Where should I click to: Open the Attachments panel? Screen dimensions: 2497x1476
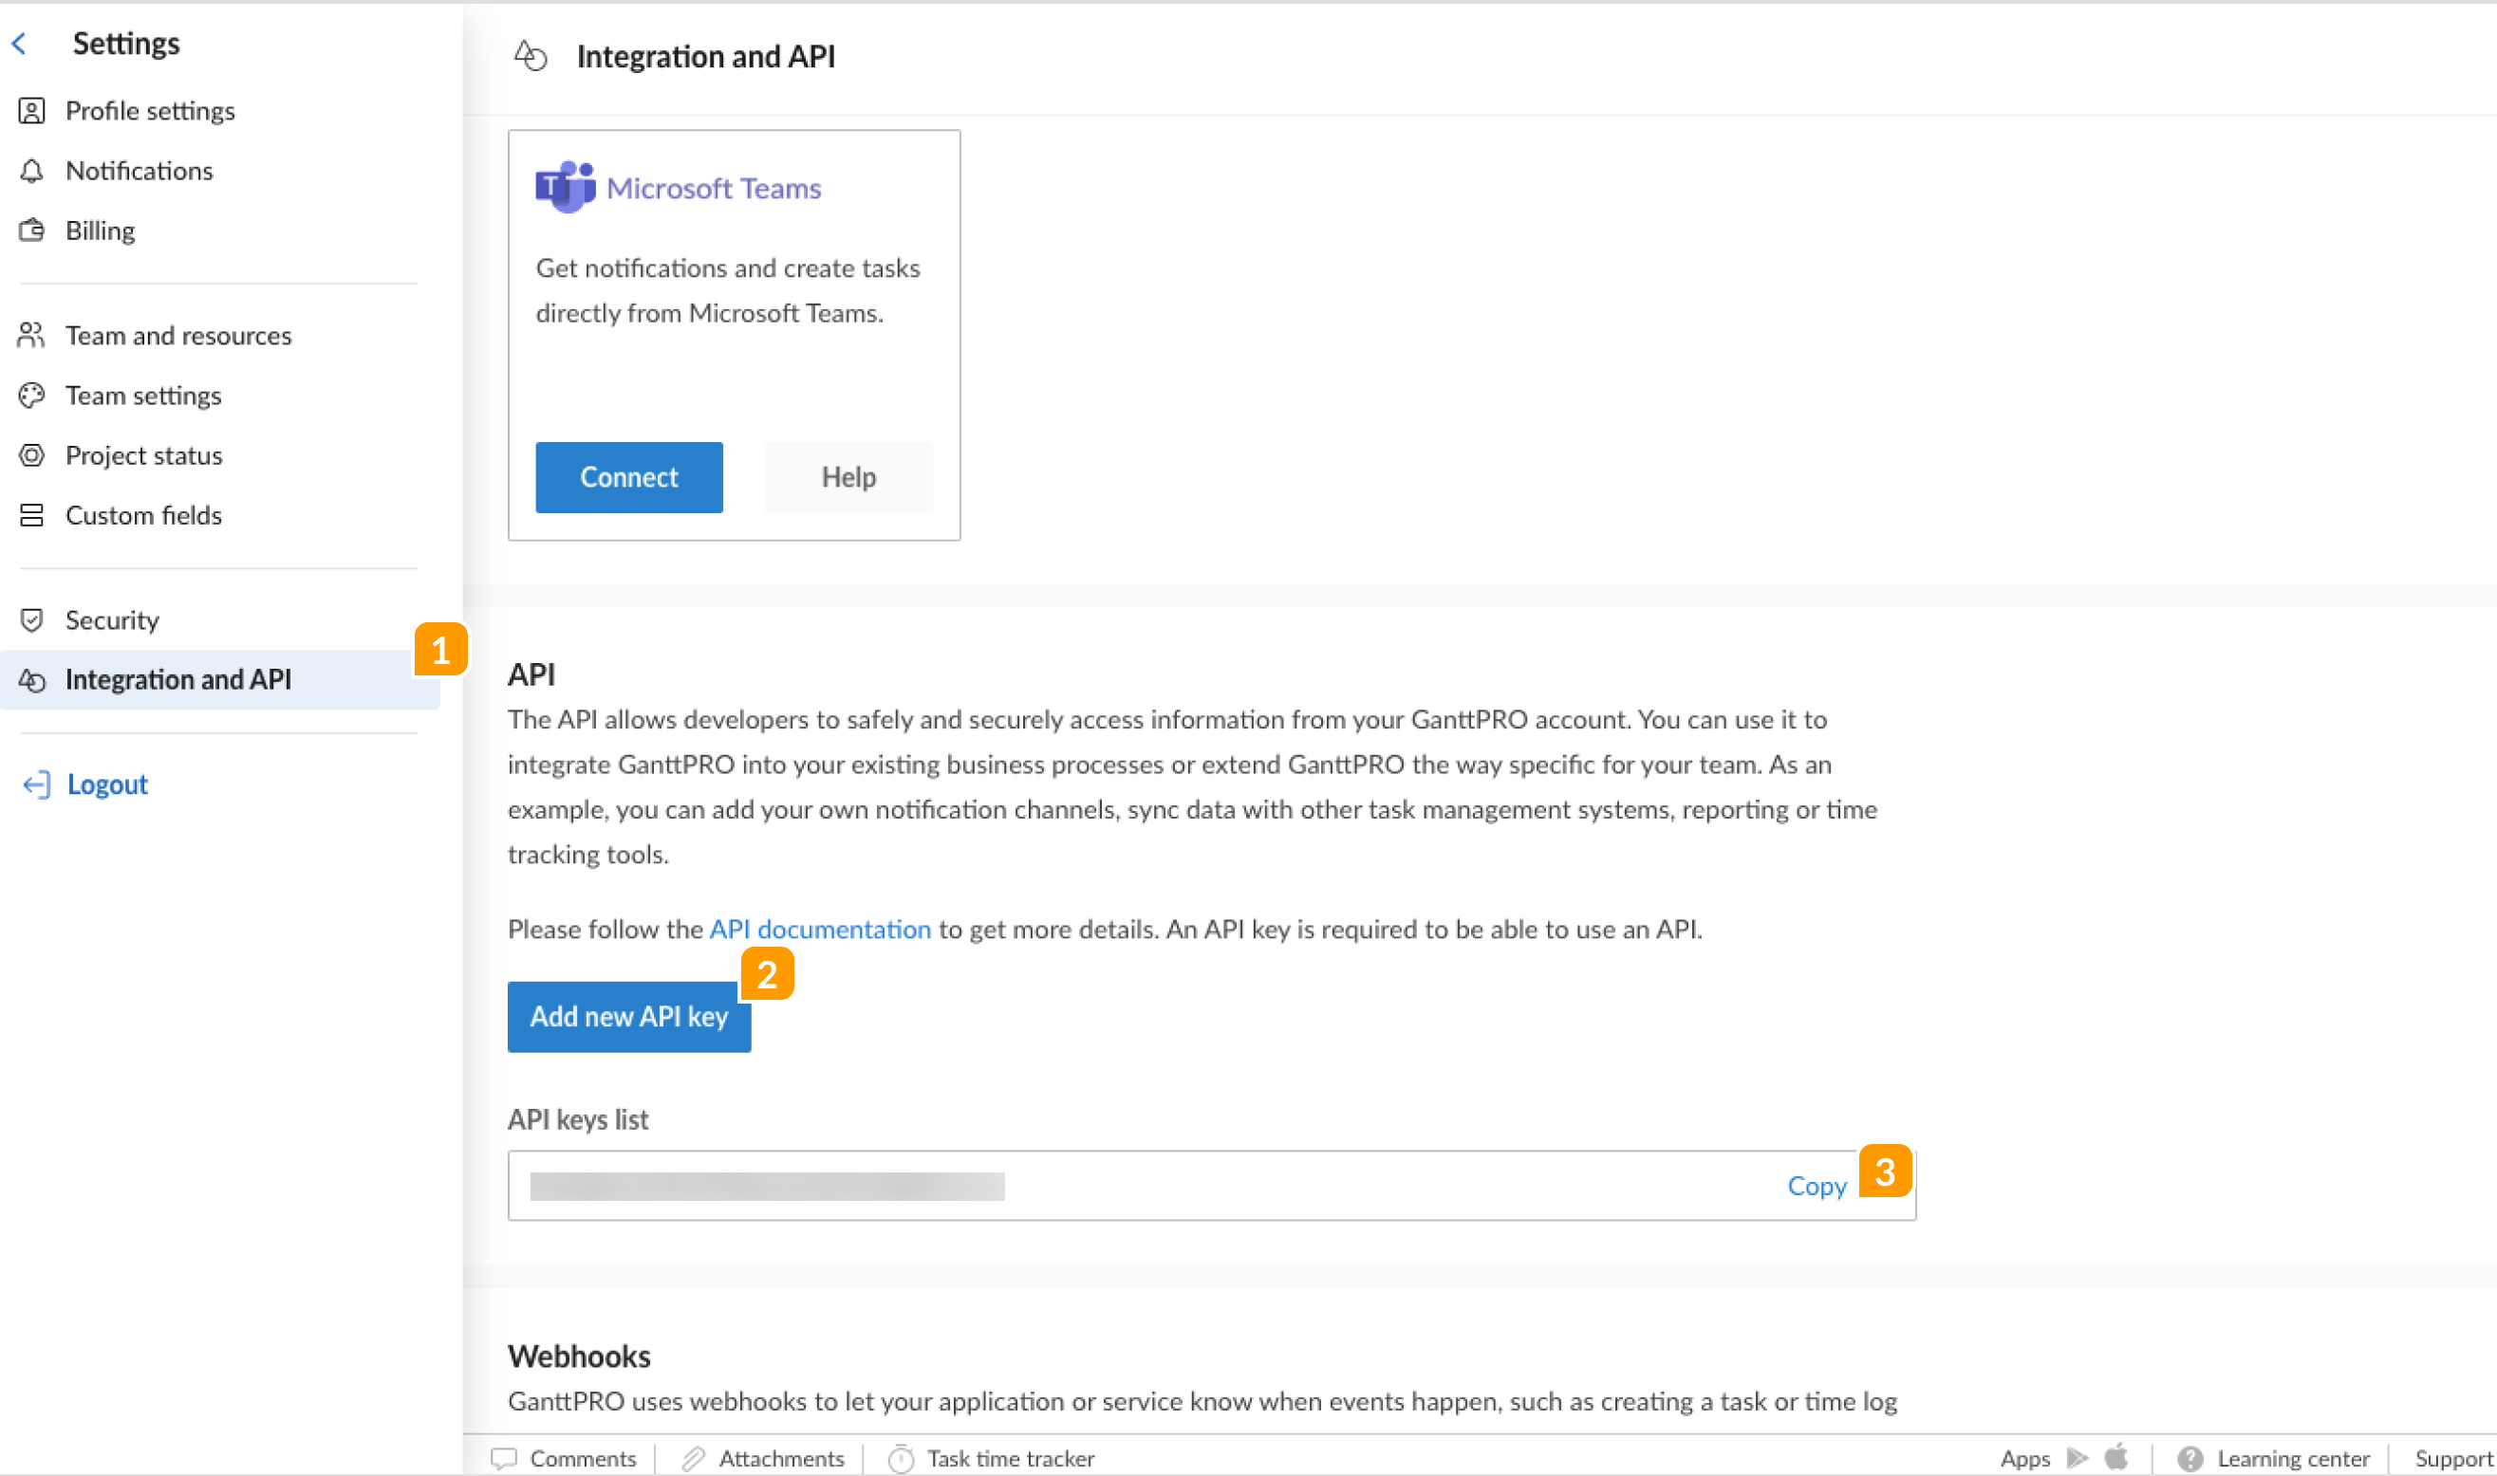[x=763, y=1458]
